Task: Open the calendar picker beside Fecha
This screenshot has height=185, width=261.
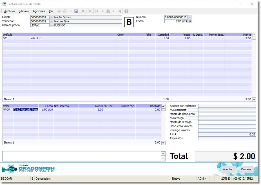Action: coord(190,21)
